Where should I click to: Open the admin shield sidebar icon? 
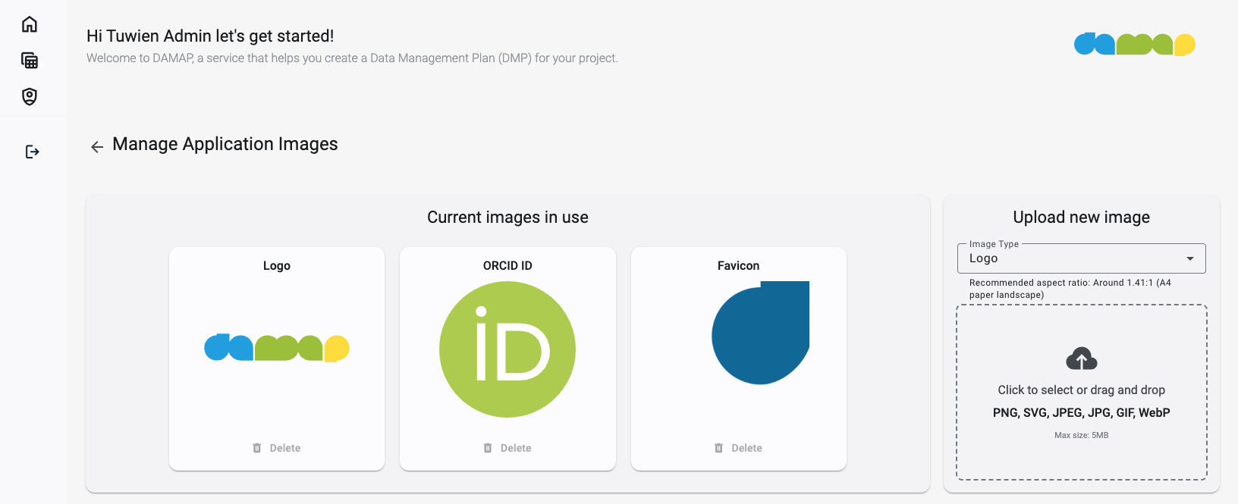point(30,96)
